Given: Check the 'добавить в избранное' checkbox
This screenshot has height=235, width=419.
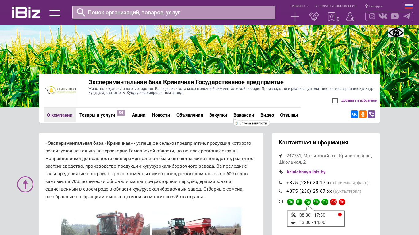Looking at the screenshot, I should click(x=335, y=101).
